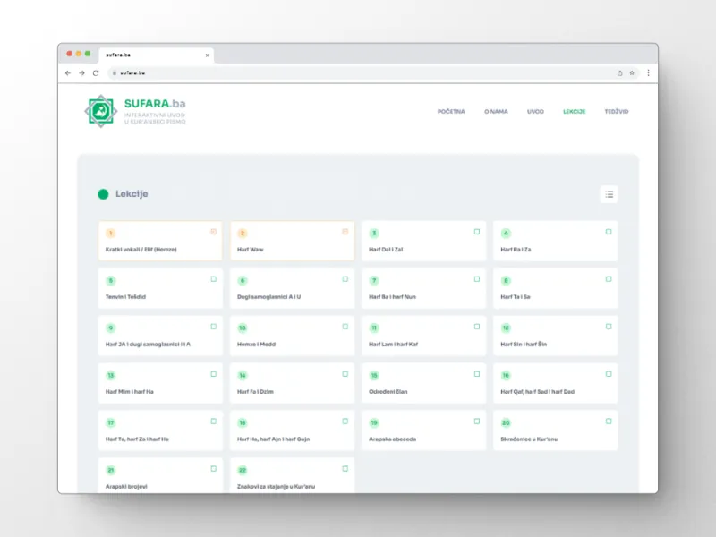The width and height of the screenshot is (716, 537).
Task: Tick the checkbox on lesson 3 card
Action: click(477, 232)
